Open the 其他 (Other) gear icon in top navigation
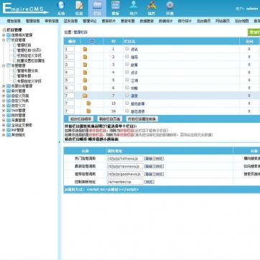Image resolution: width=260 pixels, height=260 pixels. [170, 8]
